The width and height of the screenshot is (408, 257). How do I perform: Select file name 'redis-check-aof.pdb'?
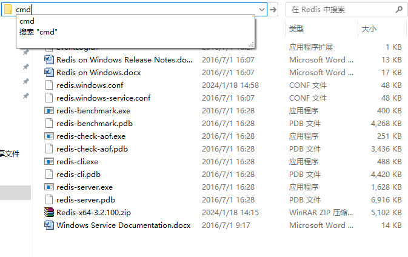coord(92,149)
